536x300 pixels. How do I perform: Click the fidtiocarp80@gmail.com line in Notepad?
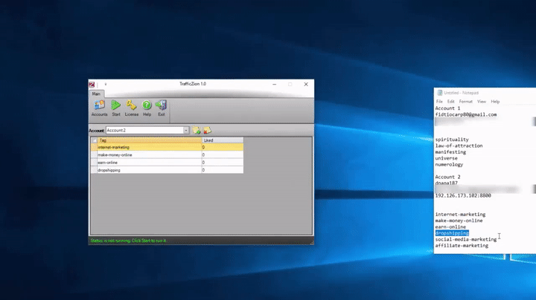(x=465, y=114)
